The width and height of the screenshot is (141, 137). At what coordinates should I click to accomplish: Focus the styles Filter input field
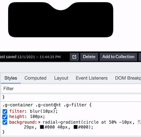coord(71,89)
